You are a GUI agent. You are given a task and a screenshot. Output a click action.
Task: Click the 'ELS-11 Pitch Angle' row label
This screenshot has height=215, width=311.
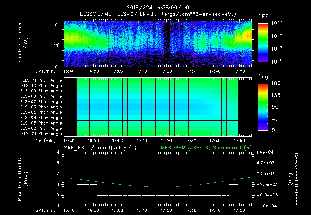(x=42, y=80)
